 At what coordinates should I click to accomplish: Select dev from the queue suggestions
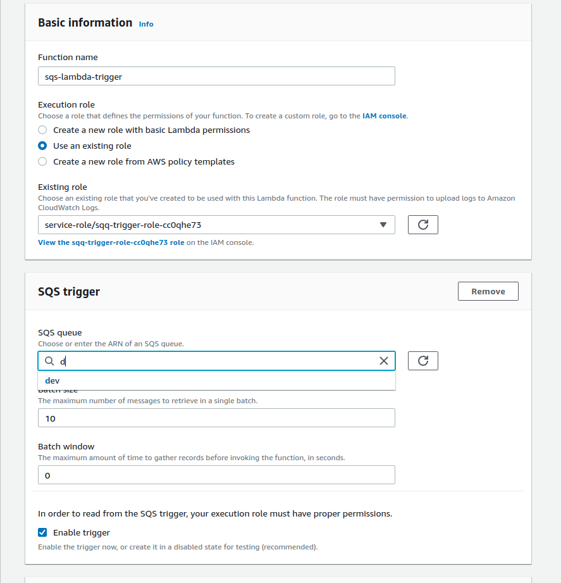coord(52,380)
